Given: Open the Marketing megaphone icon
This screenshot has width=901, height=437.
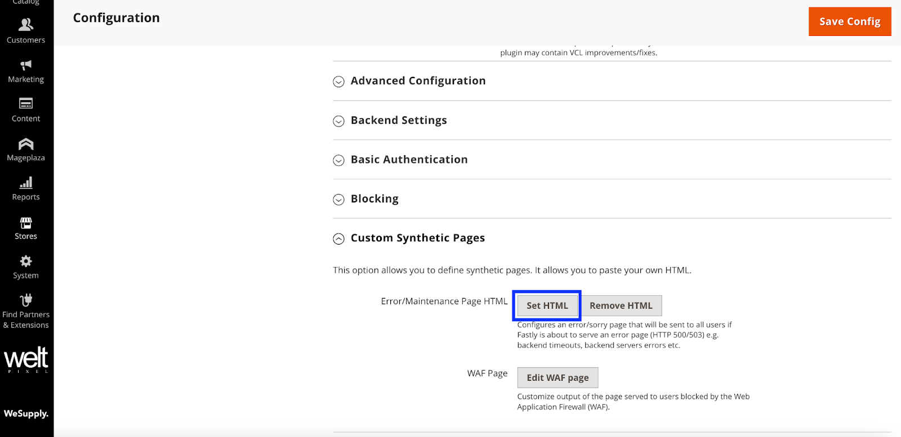Looking at the screenshot, I should click(x=26, y=65).
